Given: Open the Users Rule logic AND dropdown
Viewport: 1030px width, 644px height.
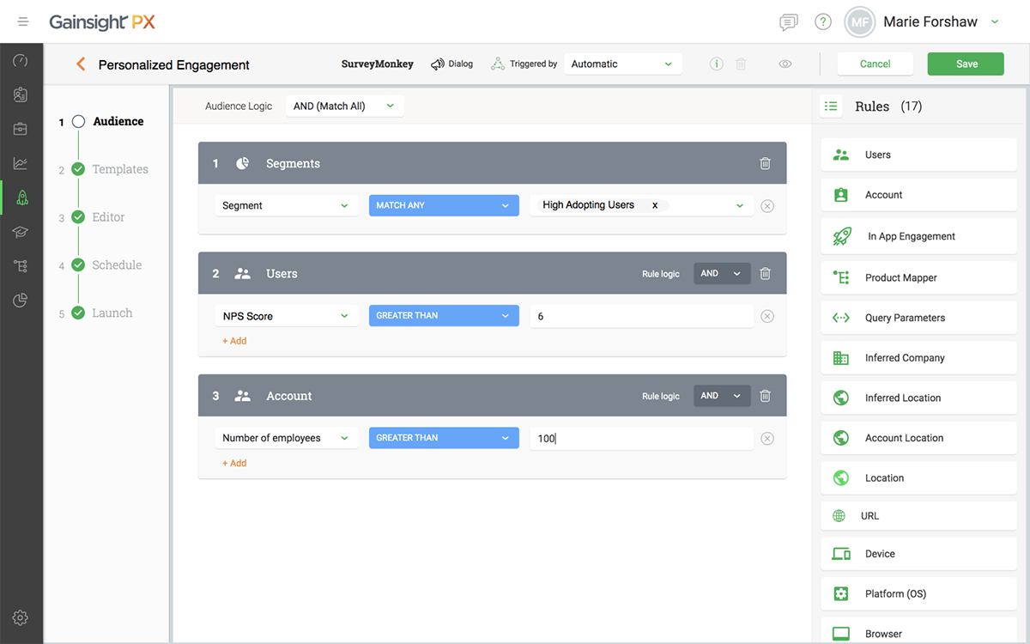Looking at the screenshot, I should pyautogui.click(x=722, y=274).
